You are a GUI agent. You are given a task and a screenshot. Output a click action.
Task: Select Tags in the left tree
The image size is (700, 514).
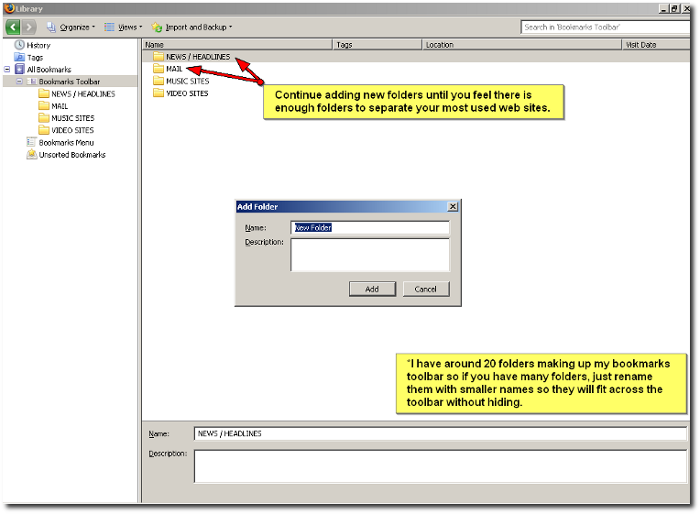tap(35, 58)
